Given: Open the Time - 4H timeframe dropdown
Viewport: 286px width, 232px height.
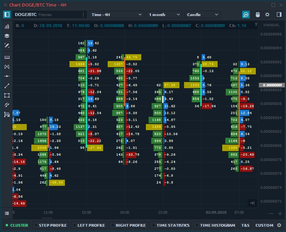Looking at the screenshot, I should tap(116, 14).
